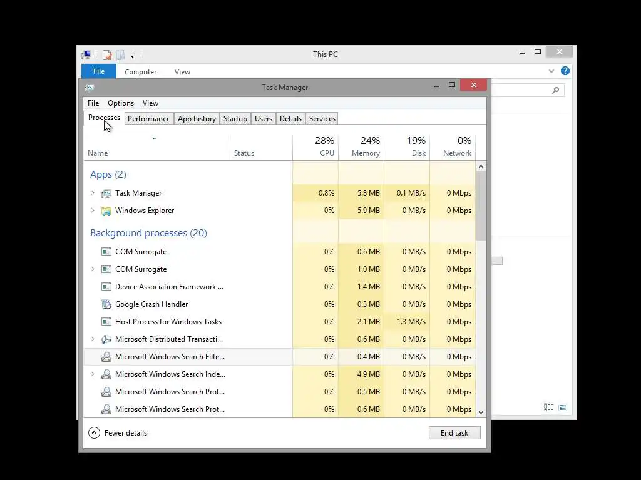Sort by the Status column header
This screenshot has height=480, width=641.
(x=261, y=147)
